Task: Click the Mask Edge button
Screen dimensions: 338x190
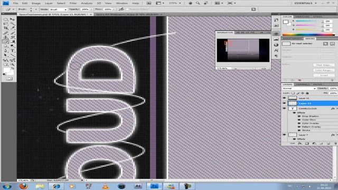Action: click(x=324, y=65)
